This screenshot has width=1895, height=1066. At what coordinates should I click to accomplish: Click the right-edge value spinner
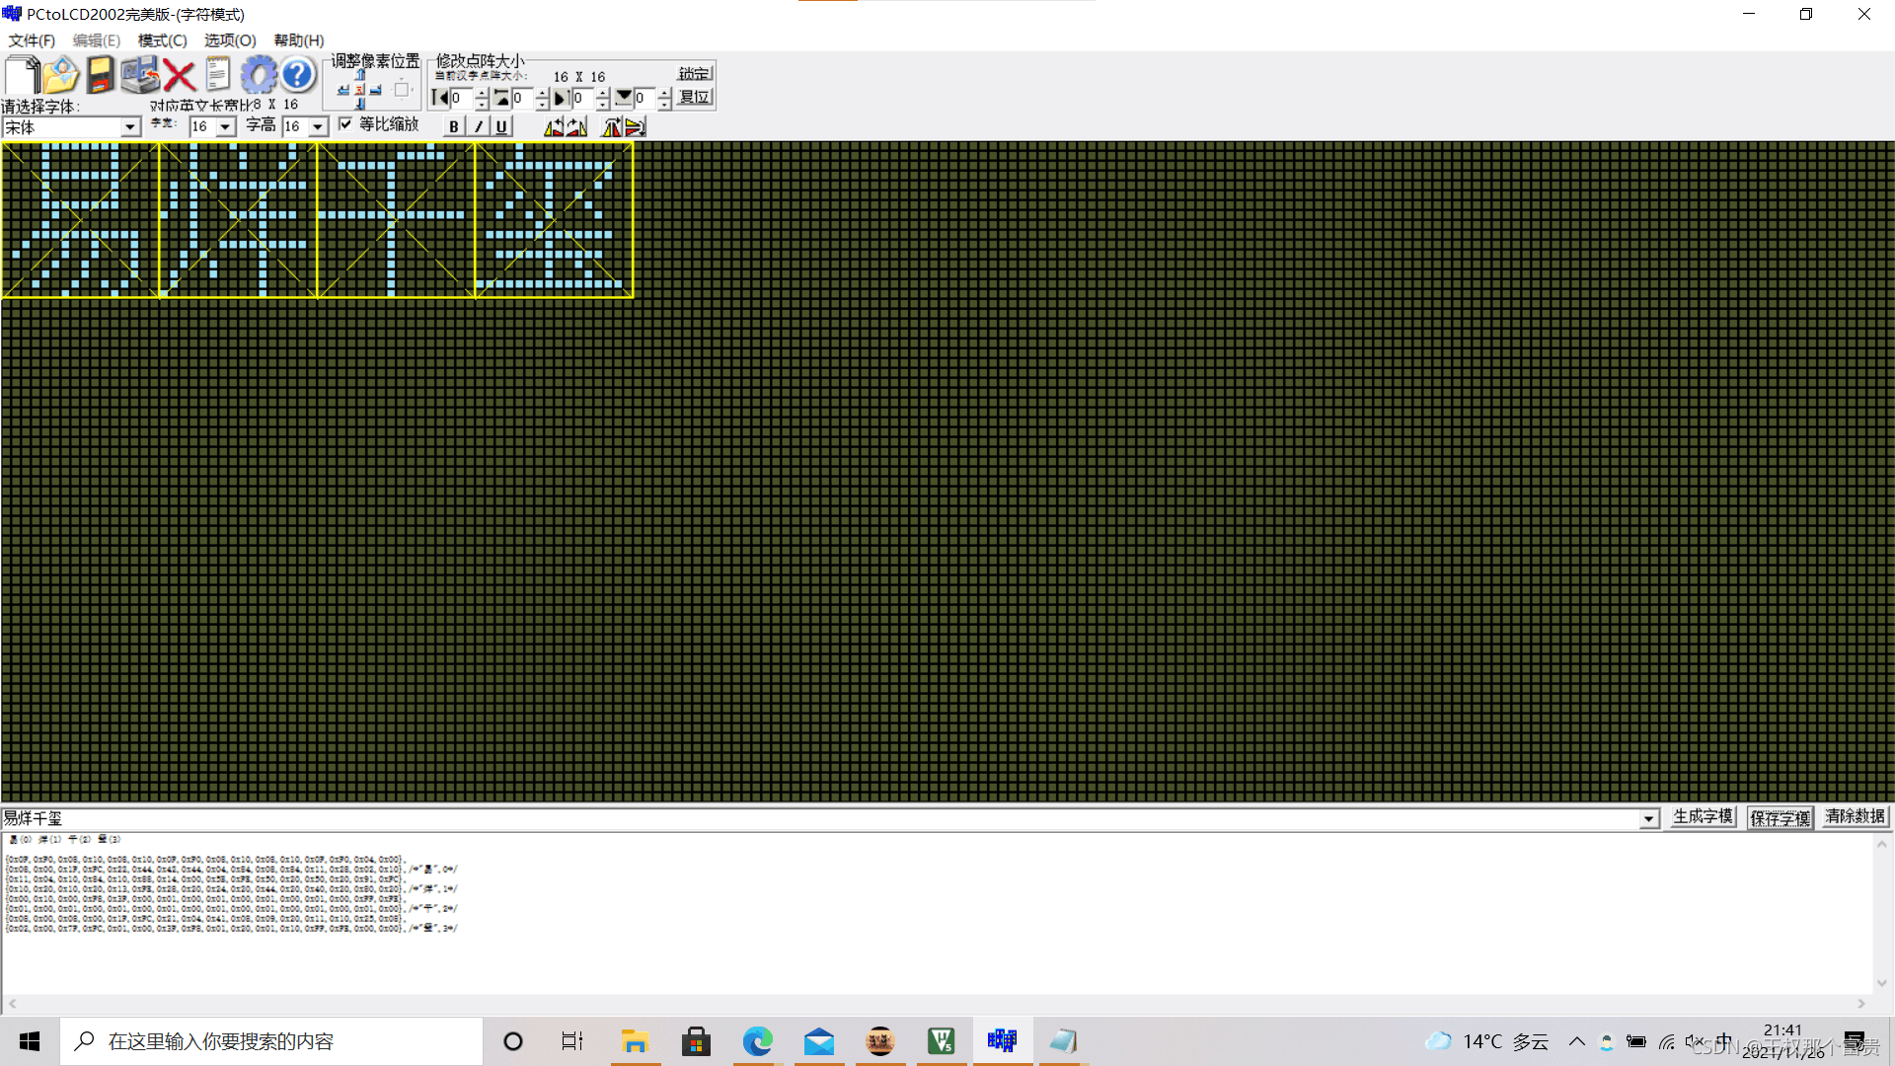pos(602,98)
